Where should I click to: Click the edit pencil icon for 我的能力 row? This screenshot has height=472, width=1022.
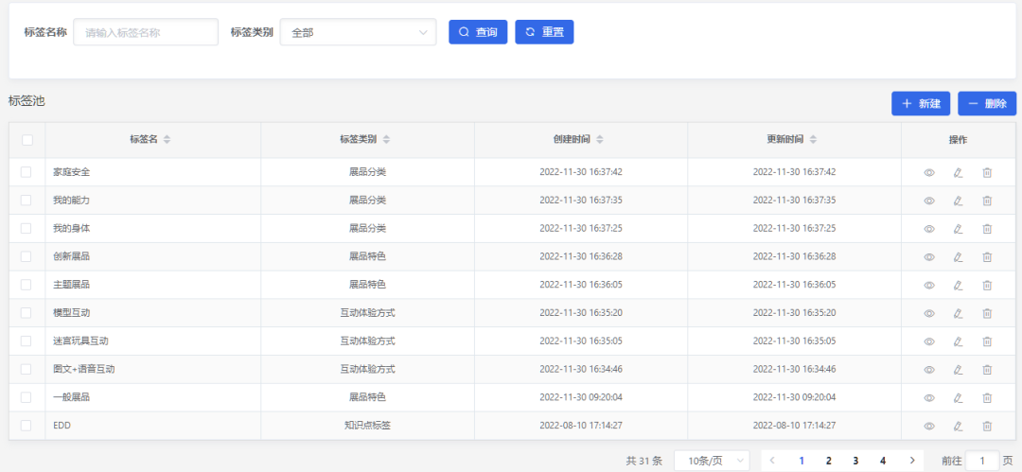click(x=958, y=201)
